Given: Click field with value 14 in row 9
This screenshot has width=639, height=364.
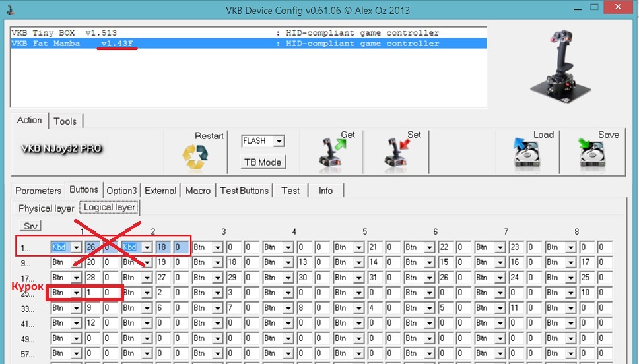Looking at the screenshot, I should click(x=375, y=262).
